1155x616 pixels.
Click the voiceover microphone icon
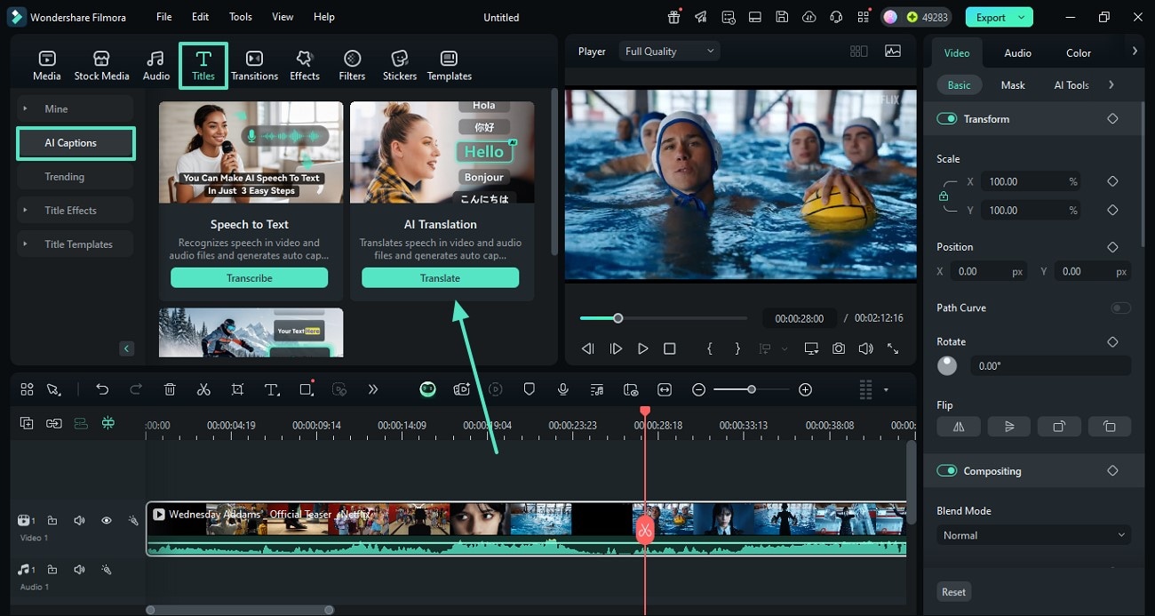pos(562,389)
